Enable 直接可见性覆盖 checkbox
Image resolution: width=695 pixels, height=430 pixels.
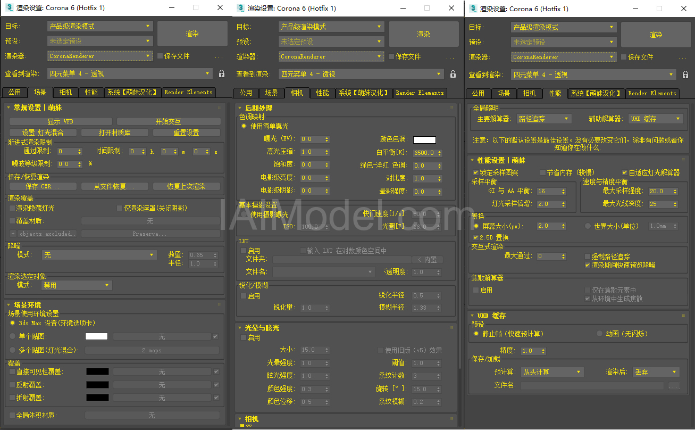click(13, 371)
